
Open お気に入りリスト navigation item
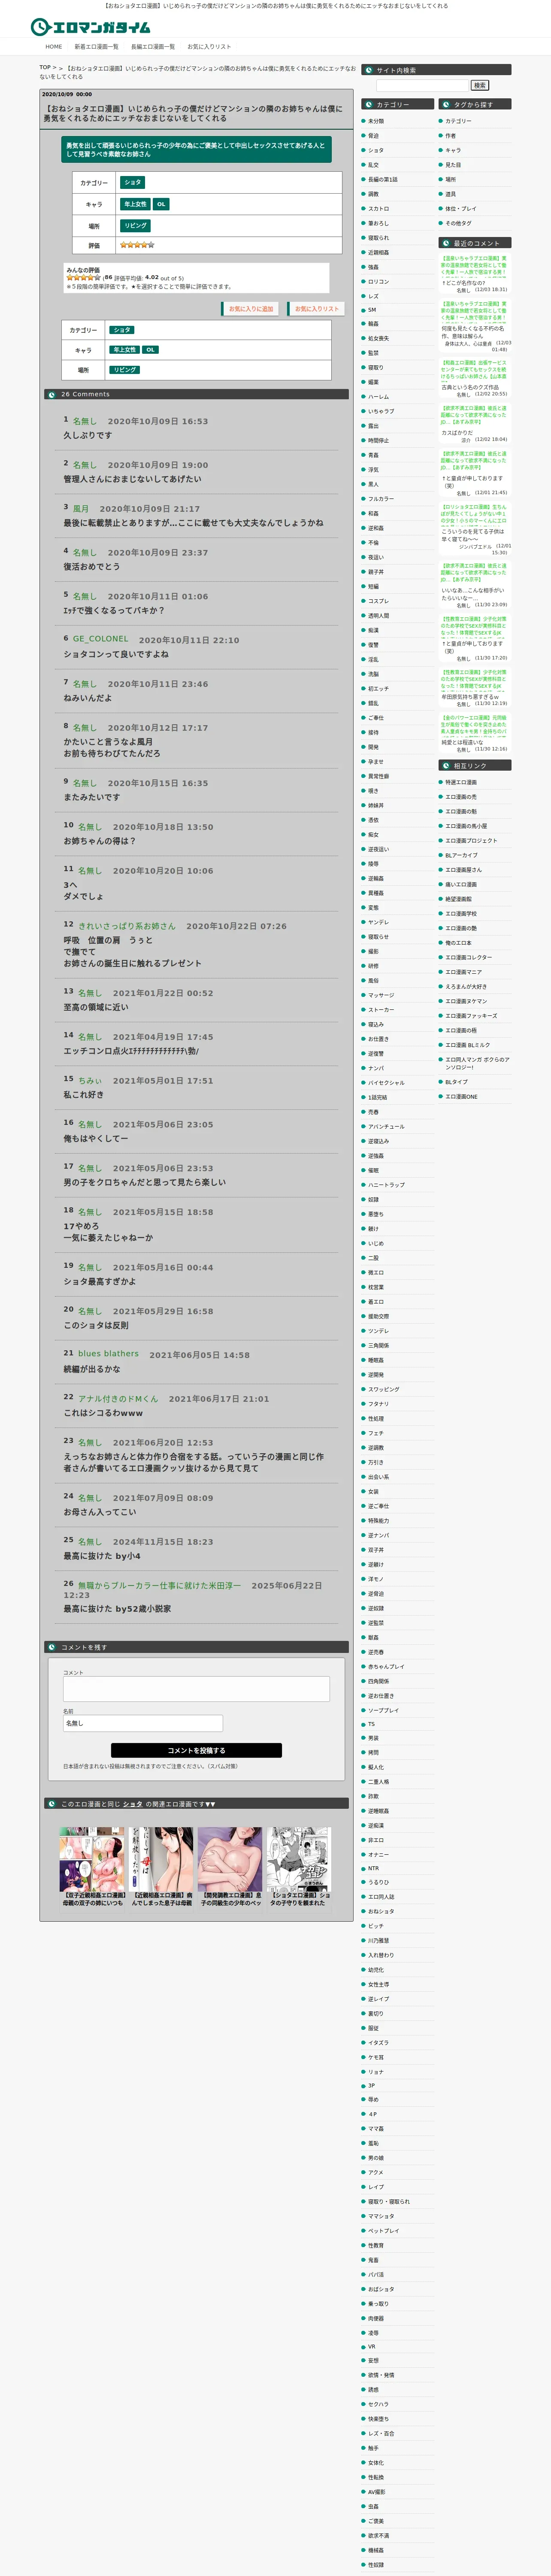(x=209, y=47)
